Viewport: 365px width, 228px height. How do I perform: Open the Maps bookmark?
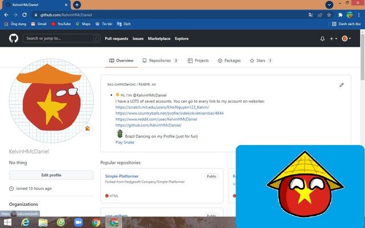[83, 24]
